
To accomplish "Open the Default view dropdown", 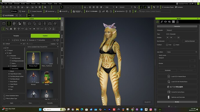I will pos(12,44).
